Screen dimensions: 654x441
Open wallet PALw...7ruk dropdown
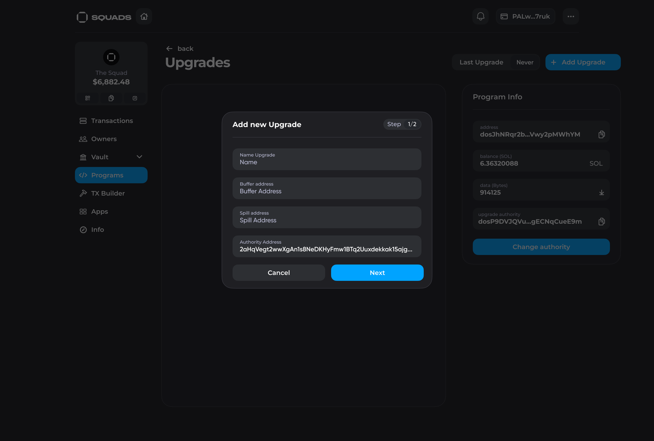525,16
